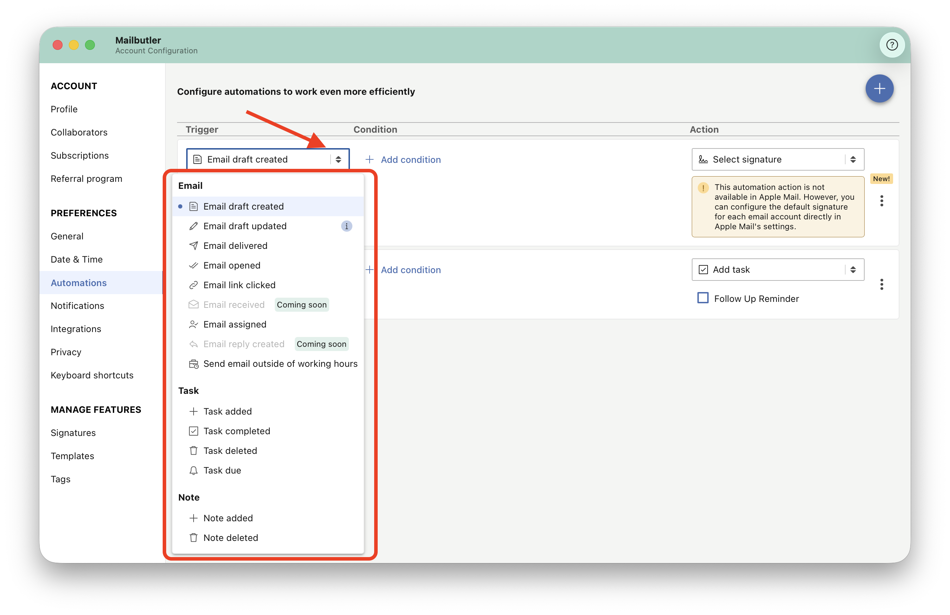
Task: Click the bell icon beside Task due
Action: 194,471
